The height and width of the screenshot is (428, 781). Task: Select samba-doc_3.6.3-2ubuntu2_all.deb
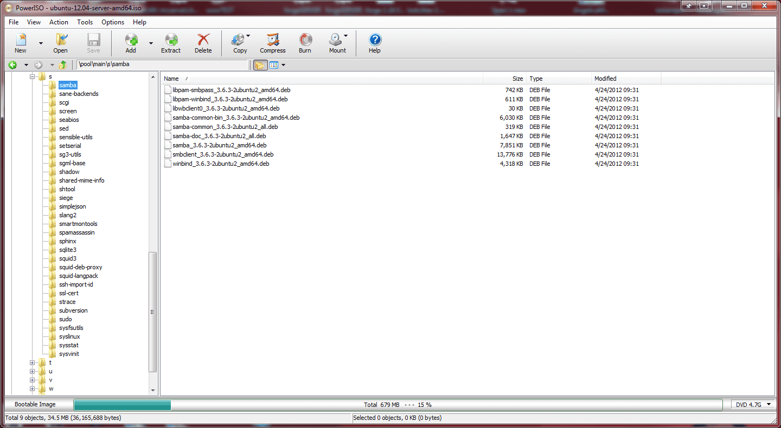pyautogui.click(x=219, y=136)
